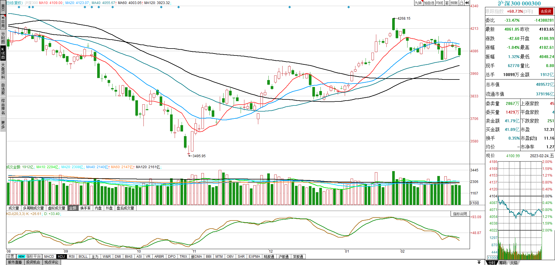The image size is (555, 265).
Task: Switch to 分时图 view in sidebar
Action: pos(3,38)
